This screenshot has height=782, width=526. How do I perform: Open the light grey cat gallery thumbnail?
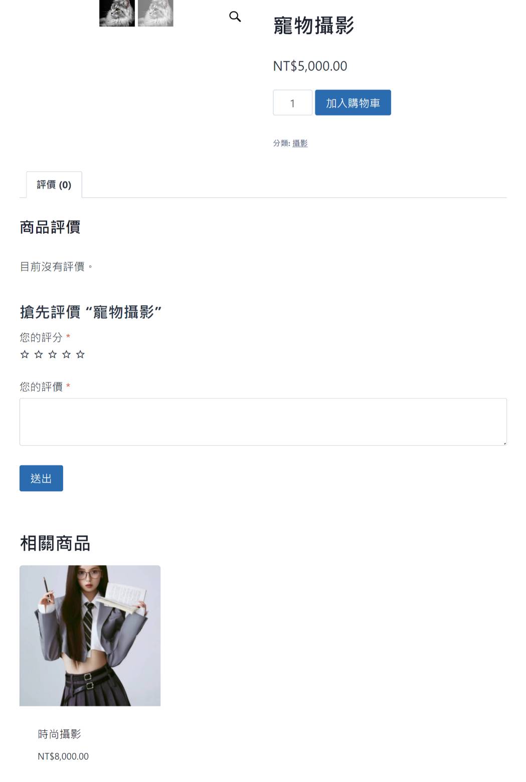coord(155,13)
